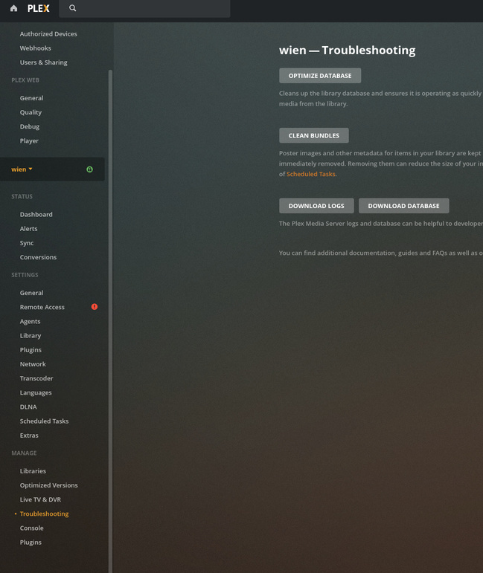Viewport: 483px width, 573px height.
Task: Open Plugins under Settings section
Action: point(31,350)
